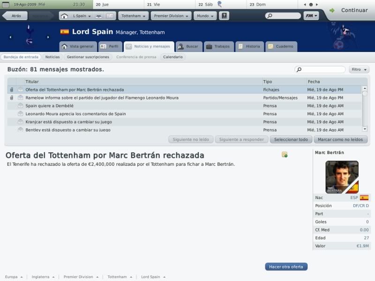Click envelope icon of Kranjcar message
375x281 pixels.
click(20, 122)
